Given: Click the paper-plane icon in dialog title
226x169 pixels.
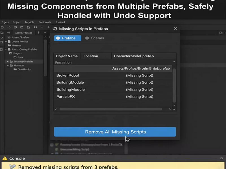Looking at the screenshot, I should (x=55, y=29).
